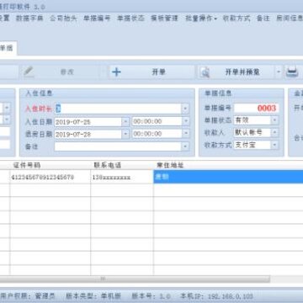The image size is (303, 303).
Task: Open the 退房日期 time dropdown
Action: (x=186, y=134)
